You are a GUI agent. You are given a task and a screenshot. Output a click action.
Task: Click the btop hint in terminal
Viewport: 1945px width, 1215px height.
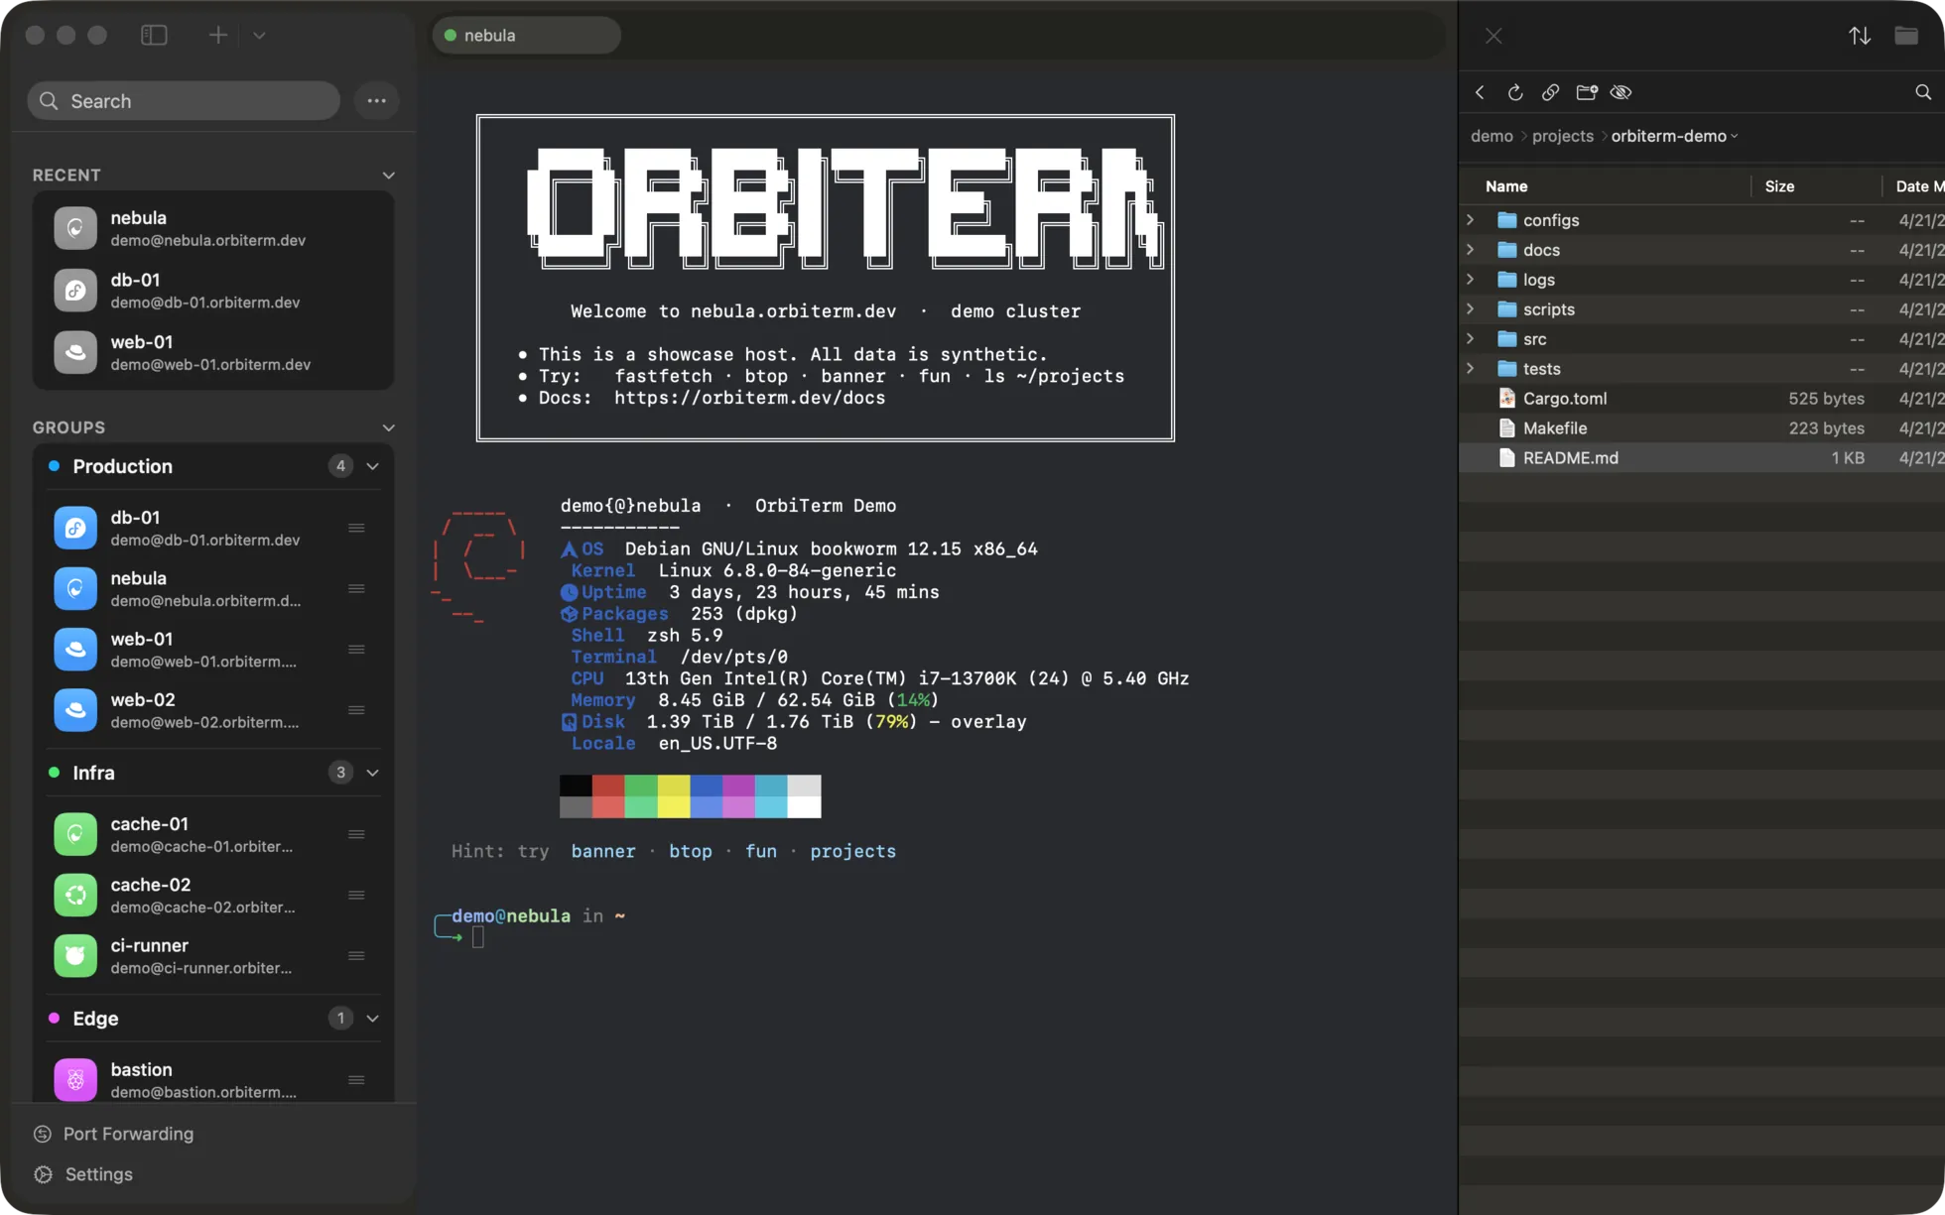tap(691, 851)
